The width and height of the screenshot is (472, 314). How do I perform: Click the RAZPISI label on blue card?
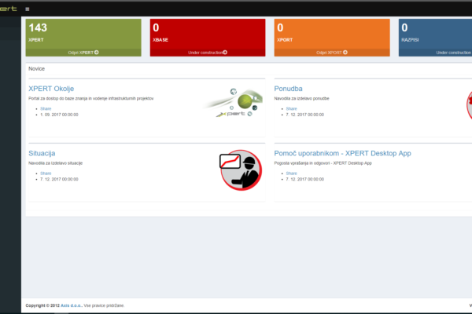[x=410, y=40]
